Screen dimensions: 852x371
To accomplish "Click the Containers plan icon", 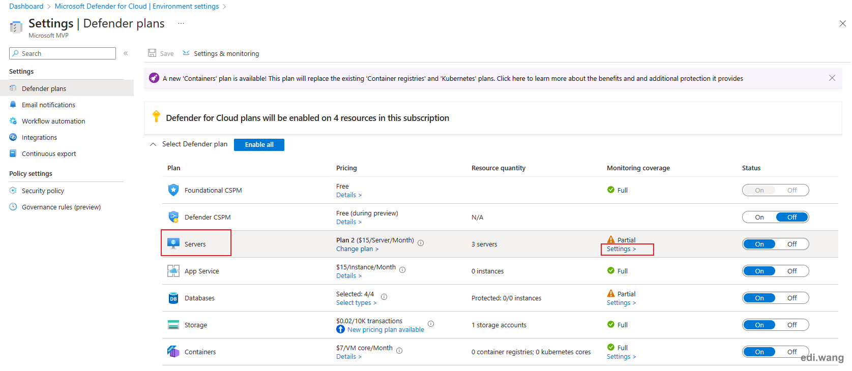I will pyautogui.click(x=173, y=352).
